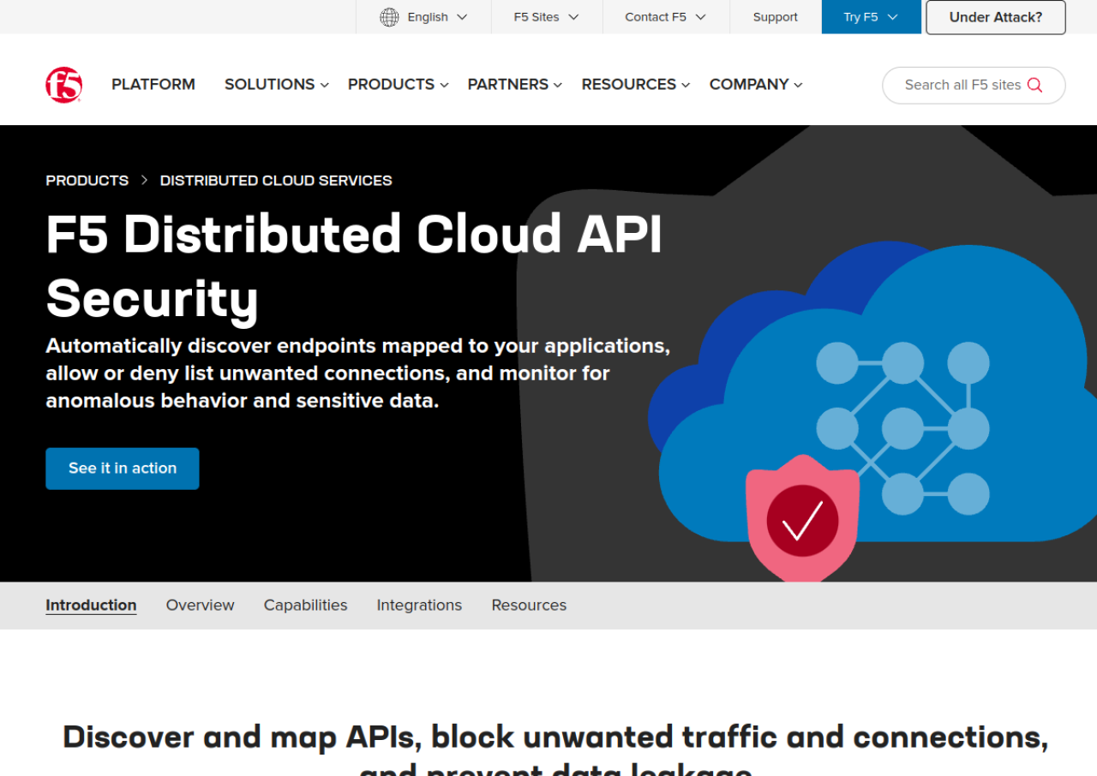Click the F5 Distributed Cloud API Security heading
The height and width of the screenshot is (776, 1097).
354,266
